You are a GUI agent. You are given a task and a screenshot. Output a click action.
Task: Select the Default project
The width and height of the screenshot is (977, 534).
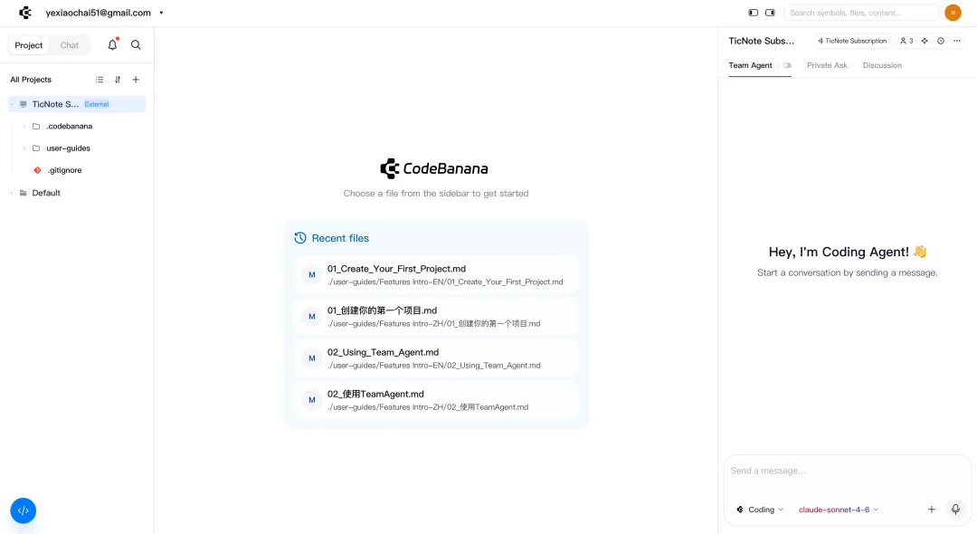tap(46, 193)
